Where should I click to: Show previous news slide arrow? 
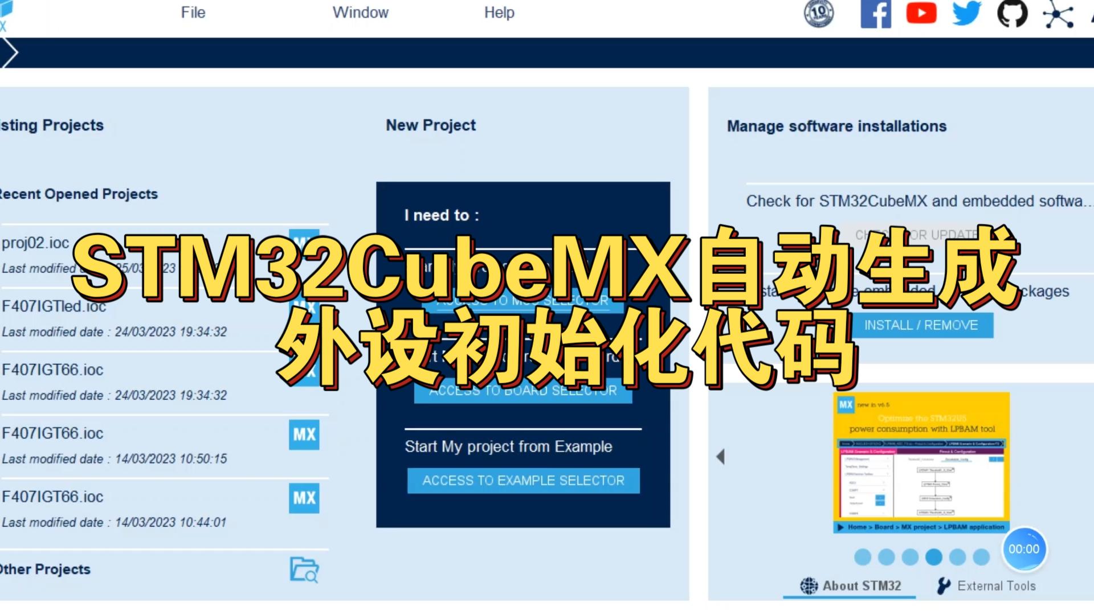pyautogui.click(x=721, y=457)
